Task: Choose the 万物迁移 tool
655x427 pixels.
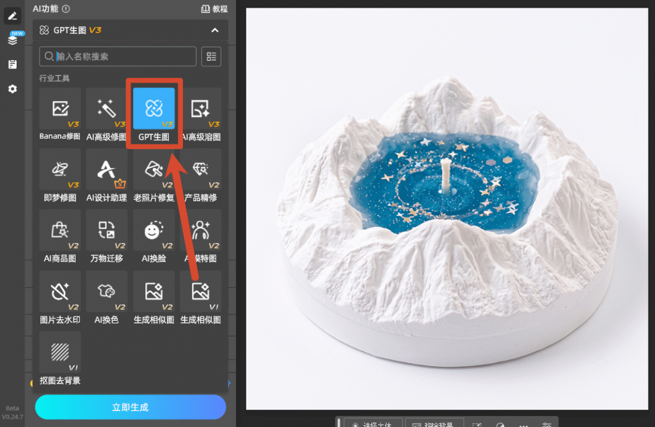Action: pyautogui.click(x=107, y=237)
